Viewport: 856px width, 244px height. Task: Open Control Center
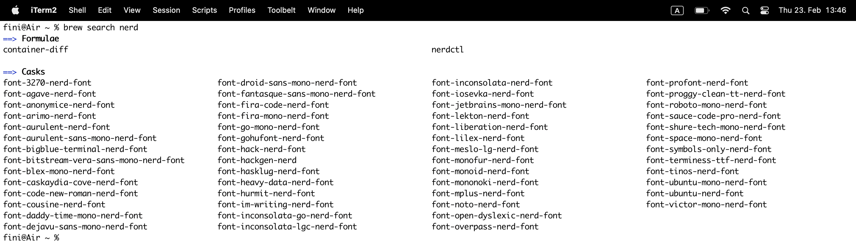(764, 10)
